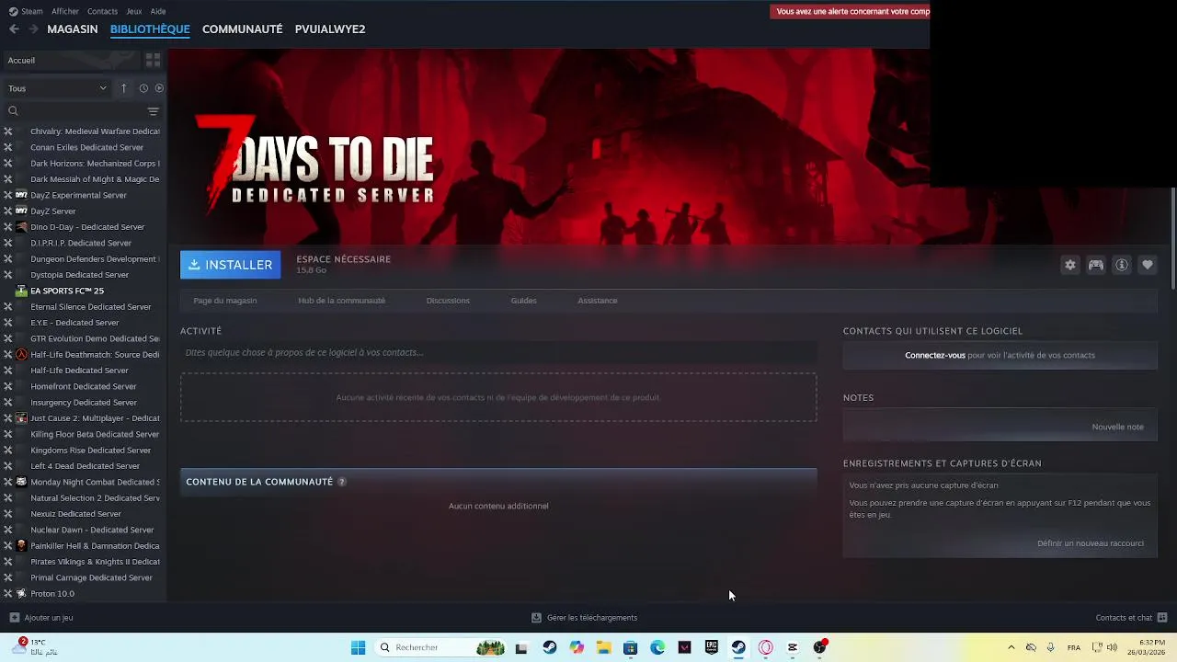Click the Accueil home button
The image size is (1177, 662).
(x=70, y=60)
